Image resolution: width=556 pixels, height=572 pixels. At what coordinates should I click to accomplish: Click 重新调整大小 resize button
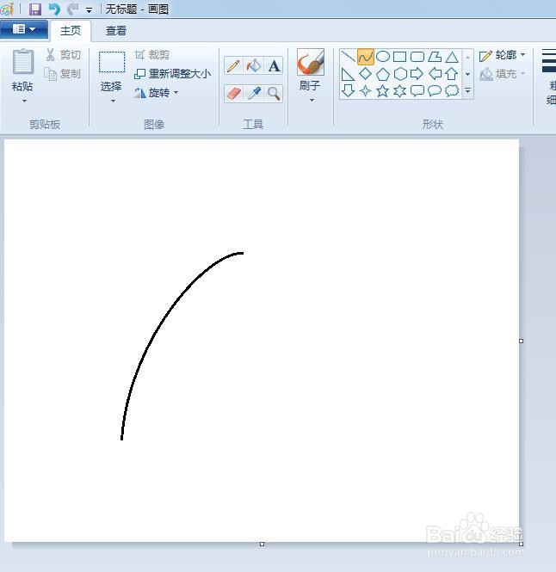[173, 74]
